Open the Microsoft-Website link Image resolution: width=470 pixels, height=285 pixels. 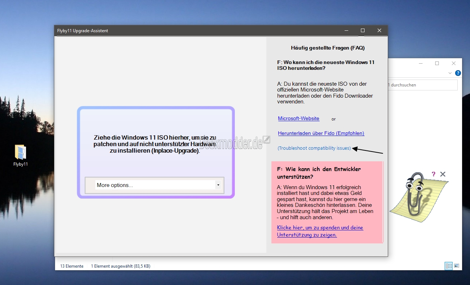point(299,118)
